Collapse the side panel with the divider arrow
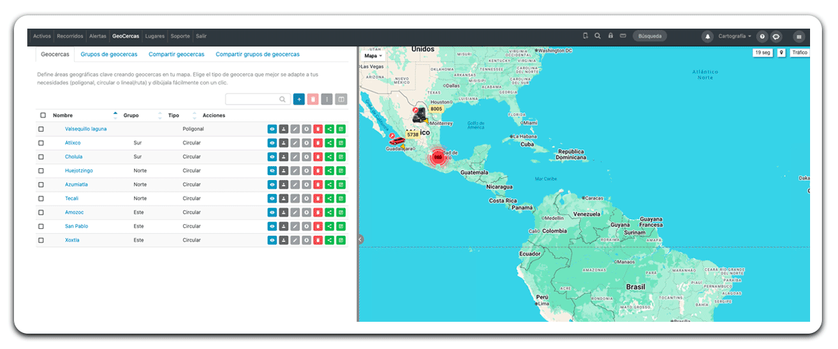The width and height of the screenshot is (838, 349). pos(360,239)
